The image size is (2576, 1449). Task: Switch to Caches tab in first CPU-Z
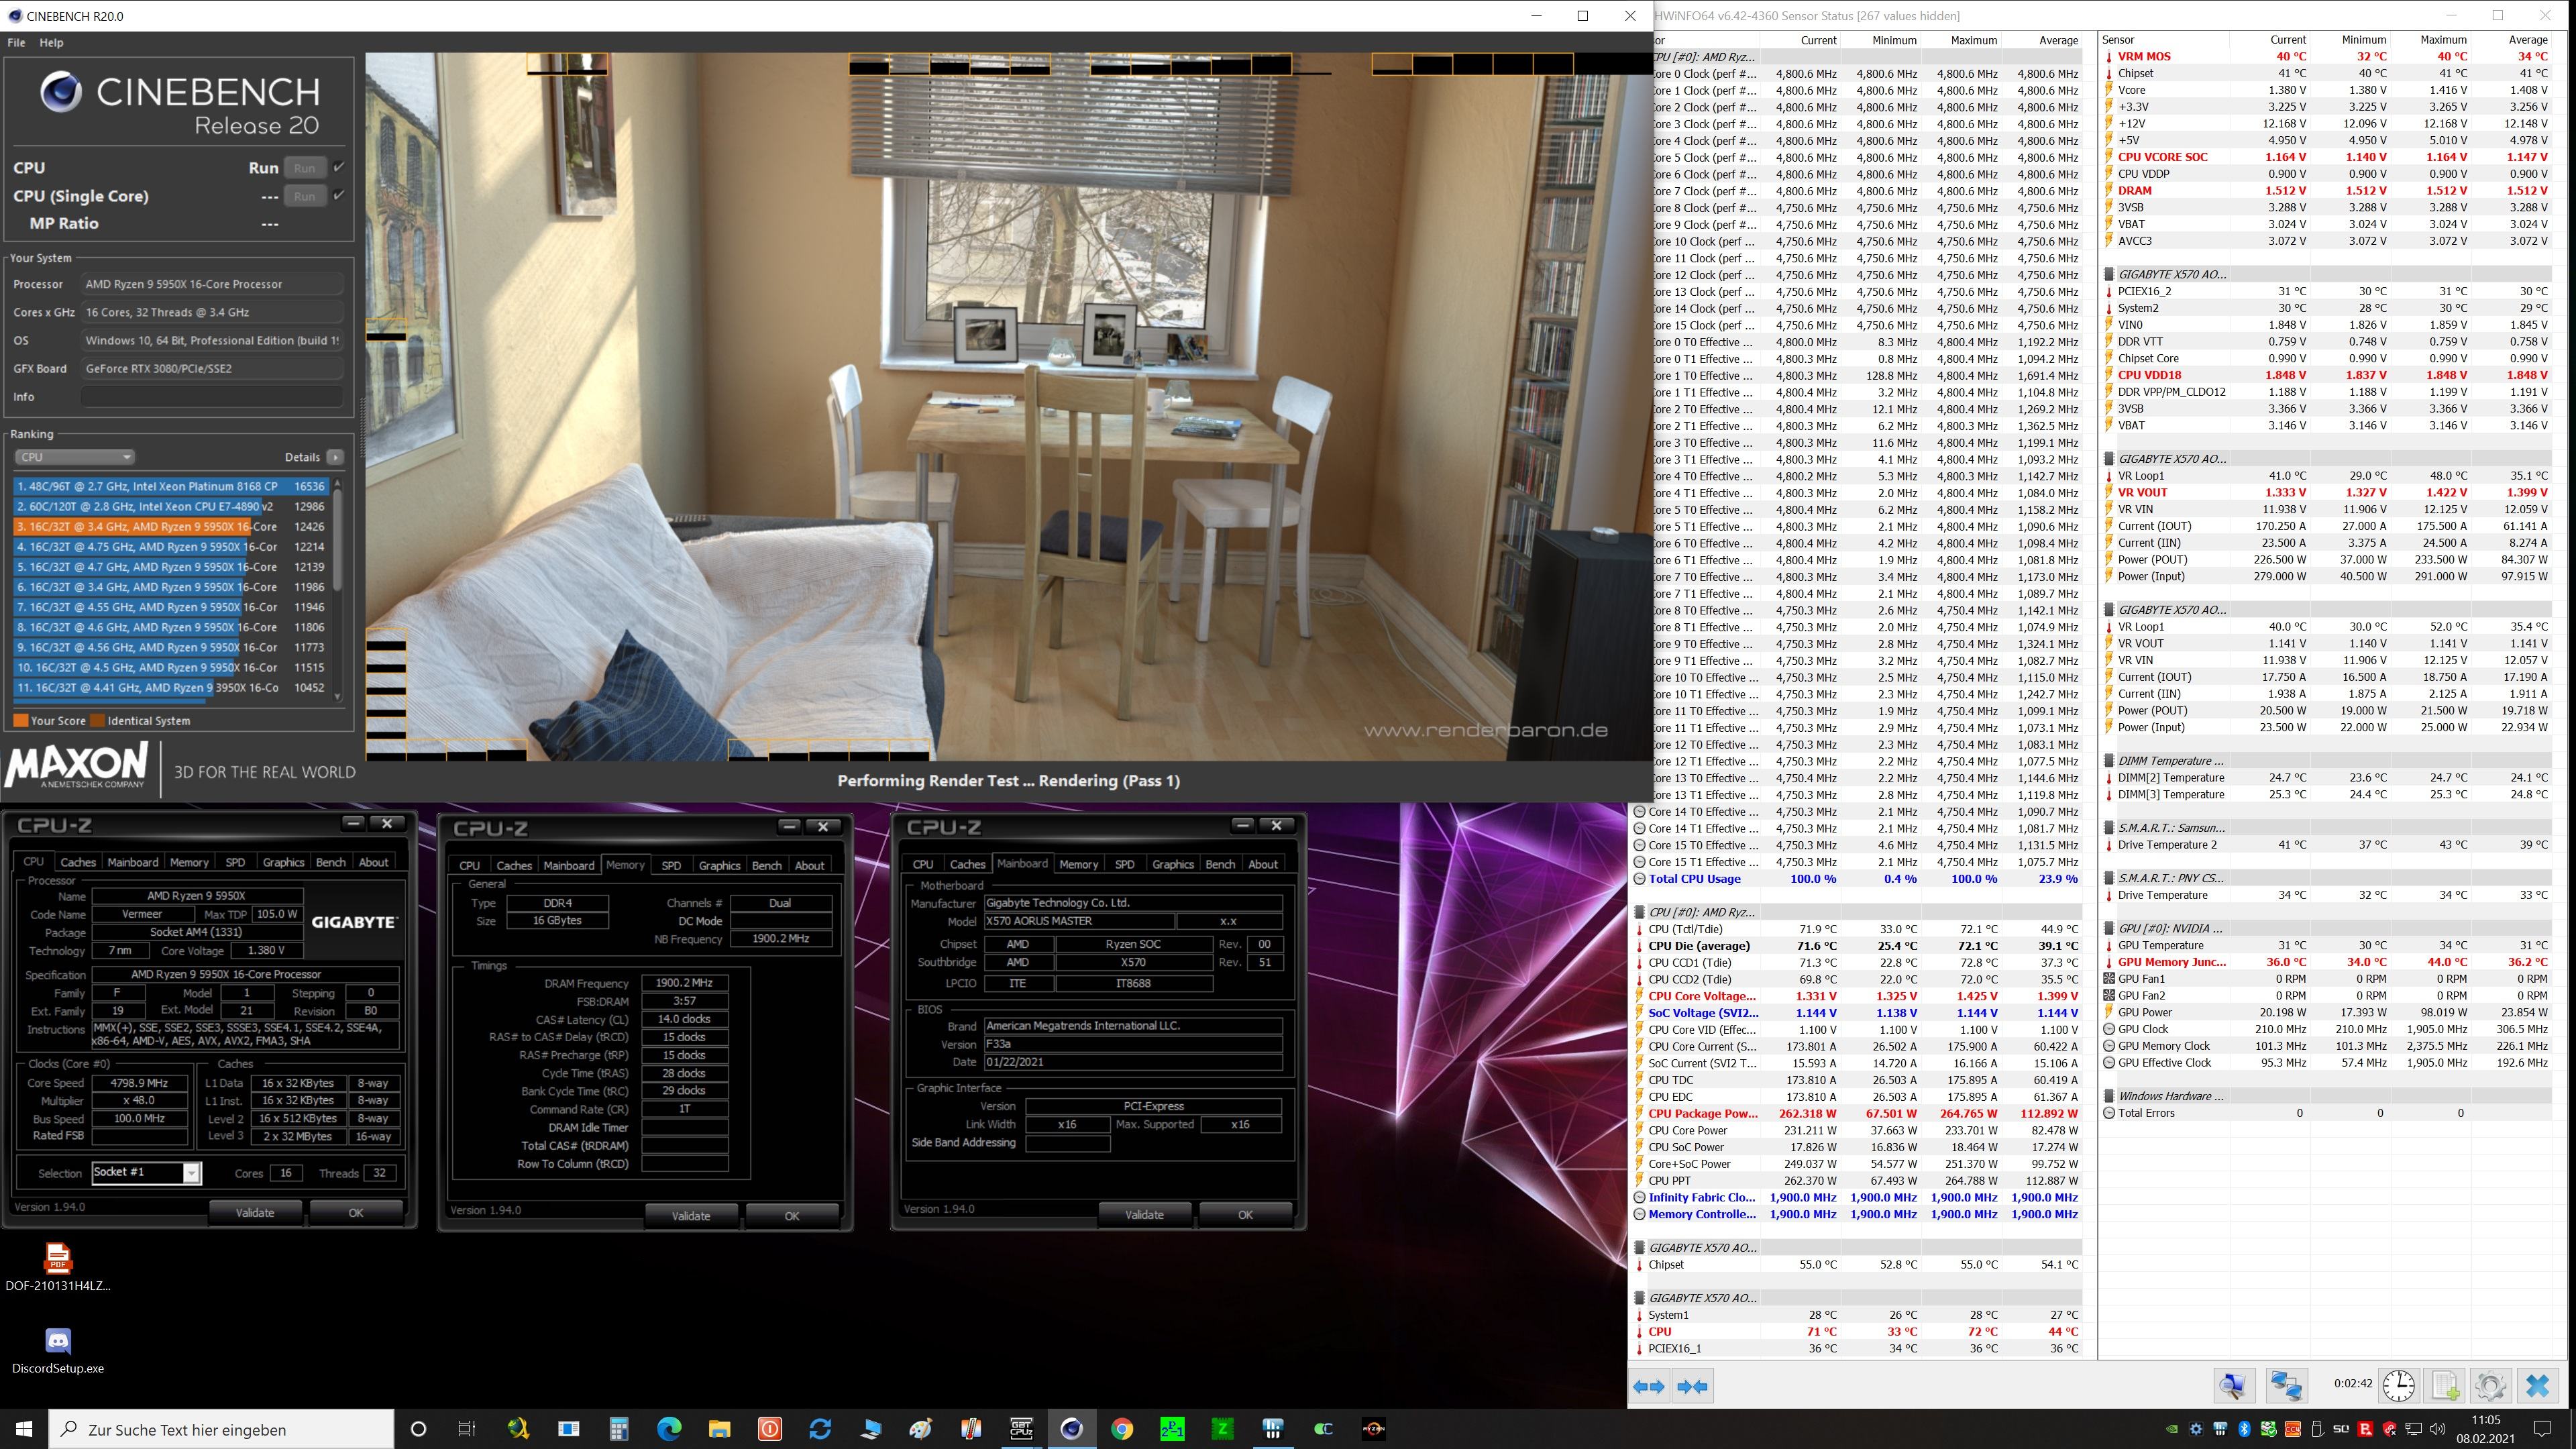coord(78,862)
